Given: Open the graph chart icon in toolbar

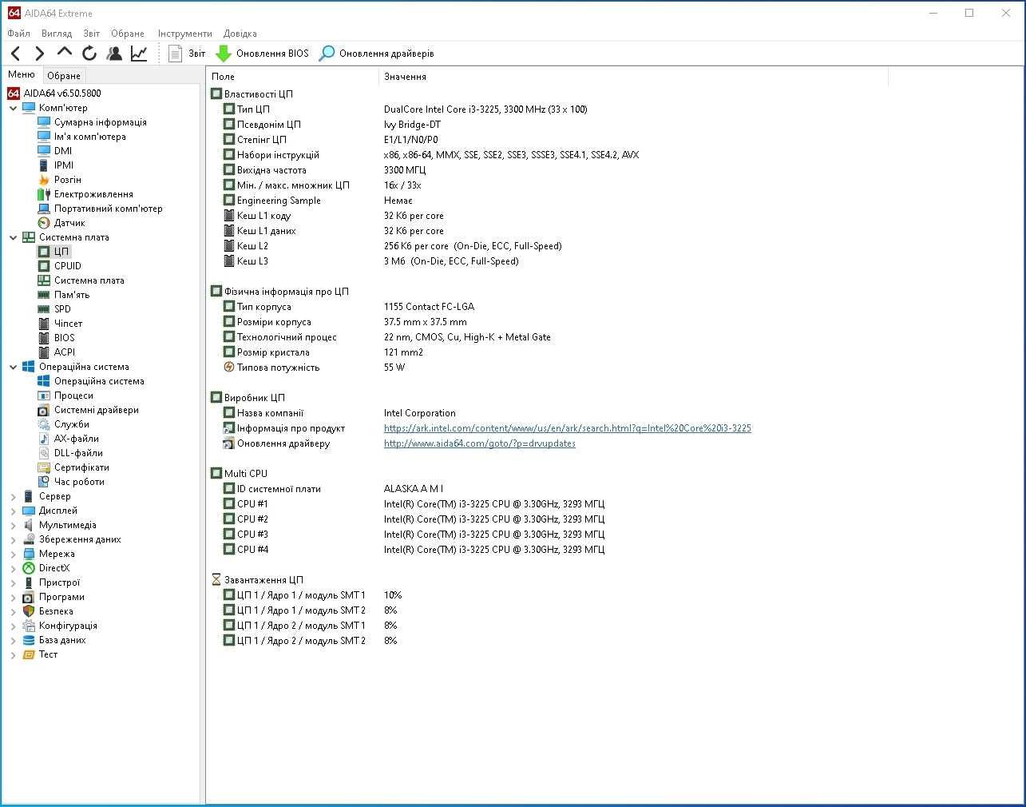Looking at the screenshot, I should click(139, 54).
